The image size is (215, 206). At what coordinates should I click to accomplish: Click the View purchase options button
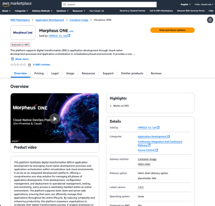pyautogui.click(x=173, y=30)
